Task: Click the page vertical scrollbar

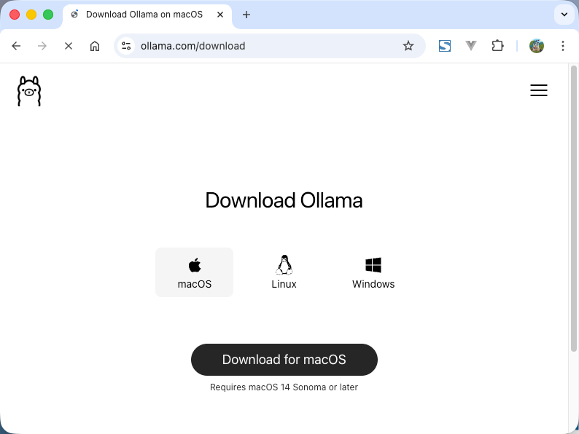Action: click(573, 208)
